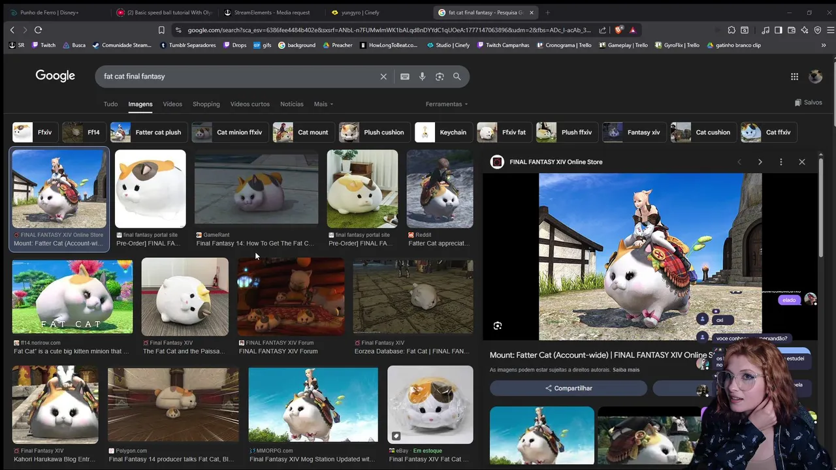This screenshot has height=470, width=836.
Task: Go to Google home via the logo
Action: 56,76
